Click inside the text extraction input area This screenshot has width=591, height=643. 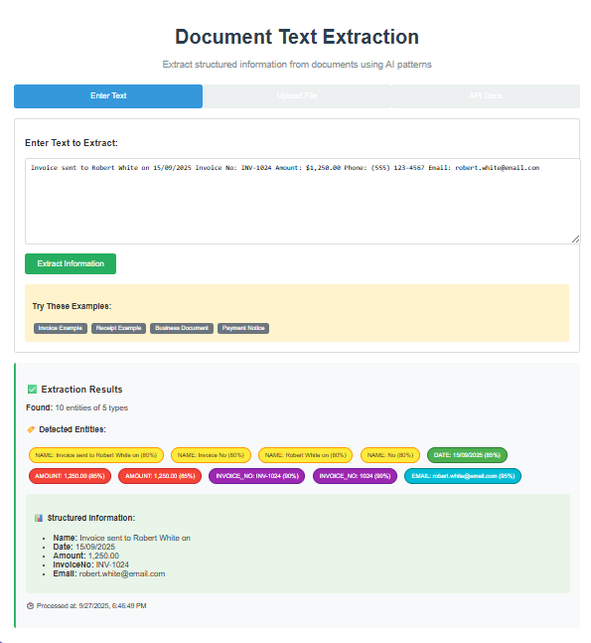[x=303, y=201]
